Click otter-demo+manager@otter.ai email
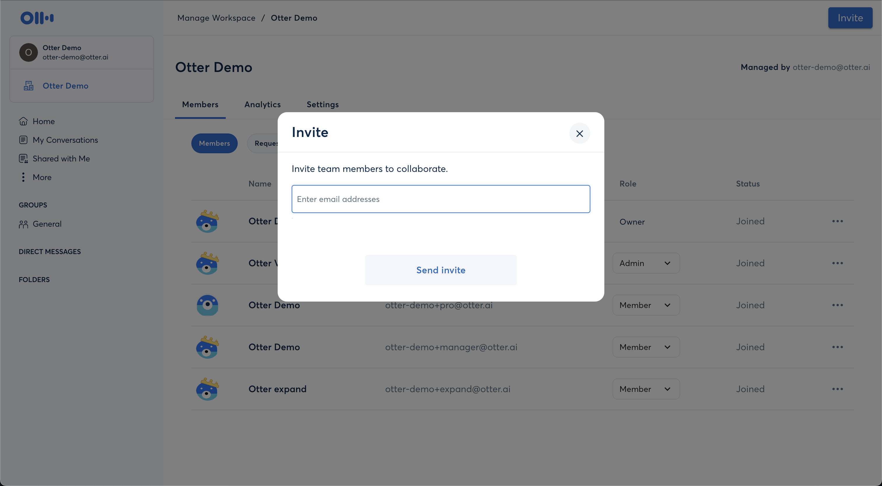Viewport: 882px width, 486px height. [x=451, y=347]
